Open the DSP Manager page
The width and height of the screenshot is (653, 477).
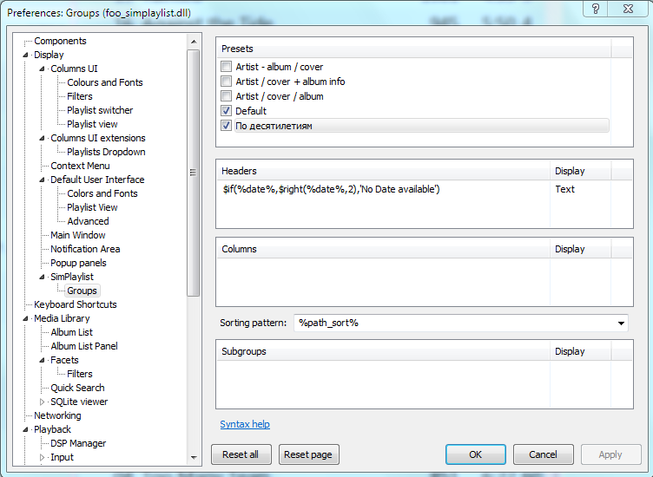(x=78, y=443)
